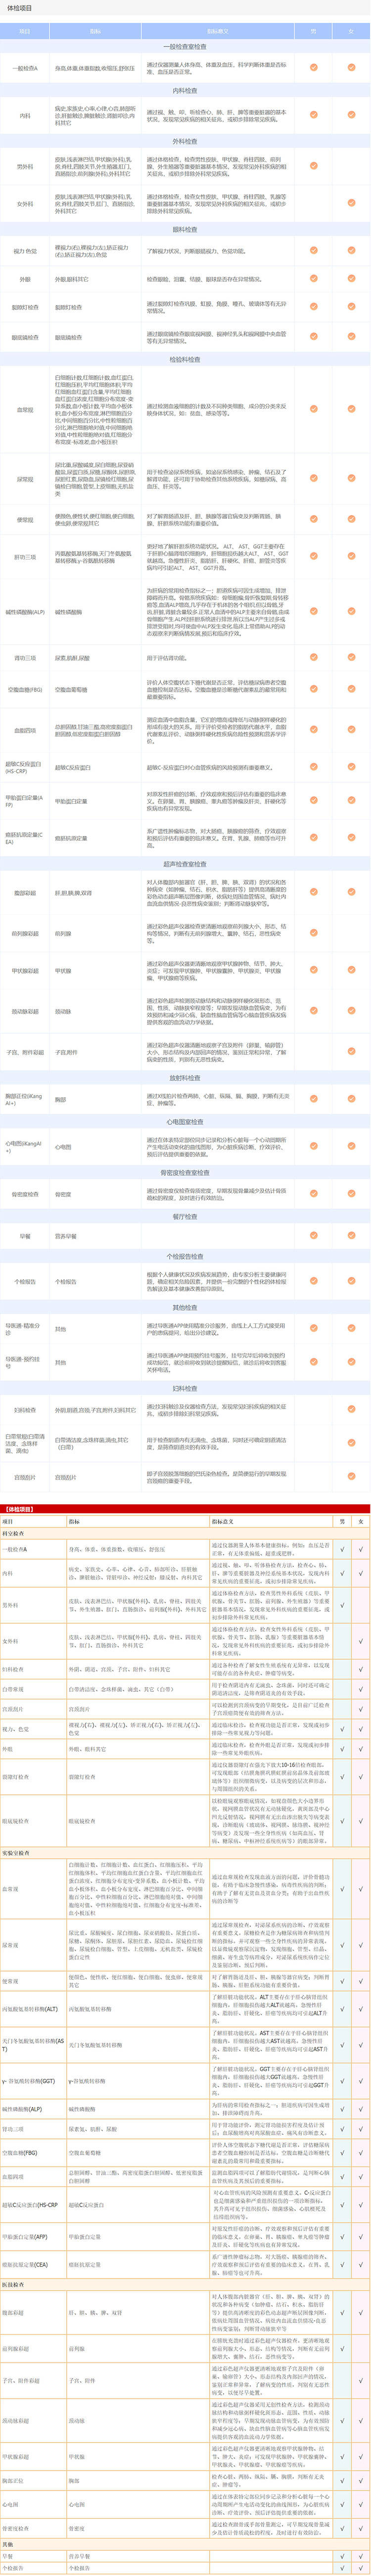Click the orange female check for 腹部彩超

[x=351, y=893]
